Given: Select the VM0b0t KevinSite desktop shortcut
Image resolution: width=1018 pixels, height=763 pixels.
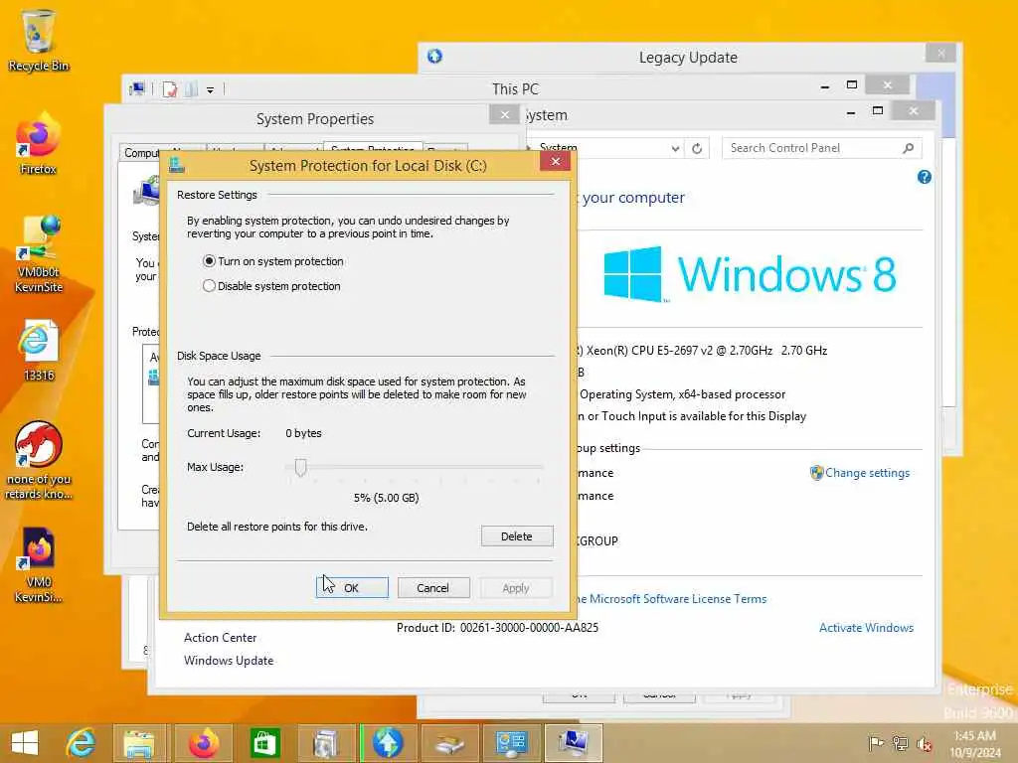Looking at the screenshot, I should [39, 253].
